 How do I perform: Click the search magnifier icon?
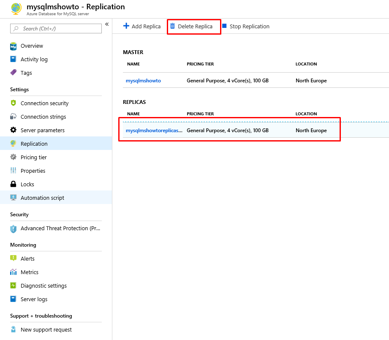[16, 29]
